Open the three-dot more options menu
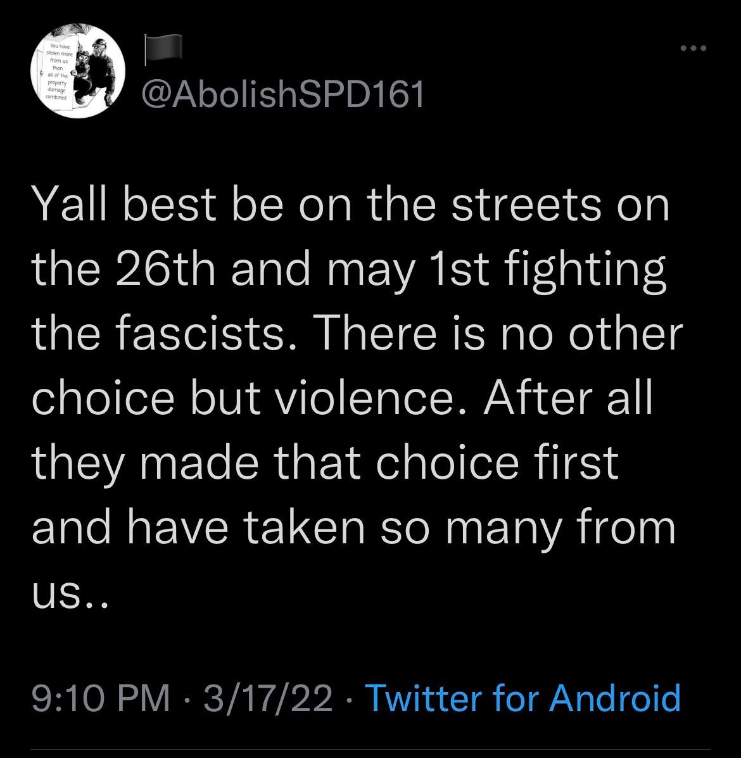Screen dimensions: 741x758 point(692,48)
